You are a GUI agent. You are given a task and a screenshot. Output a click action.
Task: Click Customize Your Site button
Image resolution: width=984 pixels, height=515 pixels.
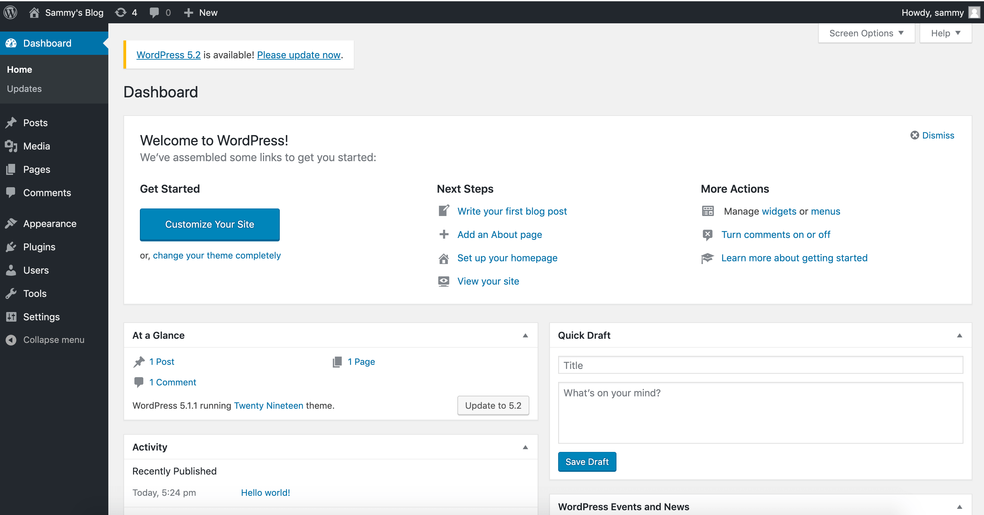pyautogui.click(x=209, y=224)
